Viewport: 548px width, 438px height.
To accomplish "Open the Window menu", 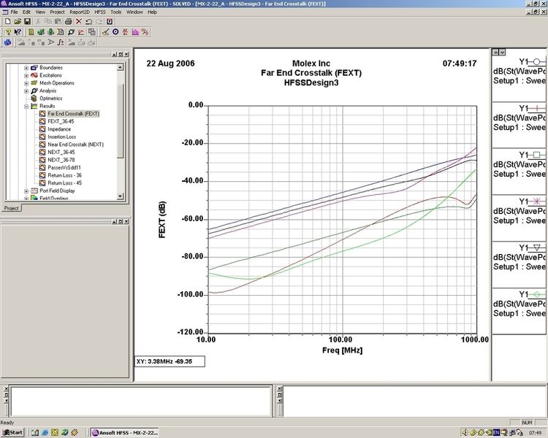I will pos(134,12).
